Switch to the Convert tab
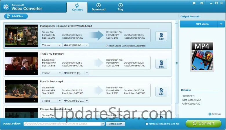 (x=77, y=7)
